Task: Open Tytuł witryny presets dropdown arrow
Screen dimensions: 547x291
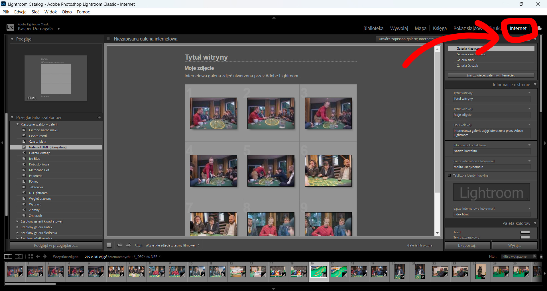Action: [529, 93]
